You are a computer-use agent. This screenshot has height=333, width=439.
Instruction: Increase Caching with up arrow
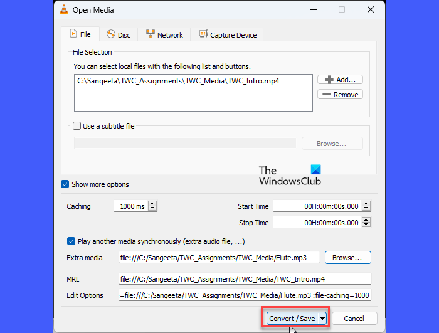[x=152, y=204]
